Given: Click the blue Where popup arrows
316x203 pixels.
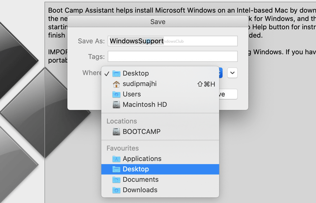Looking at the screenshot, I should point(220,73).
